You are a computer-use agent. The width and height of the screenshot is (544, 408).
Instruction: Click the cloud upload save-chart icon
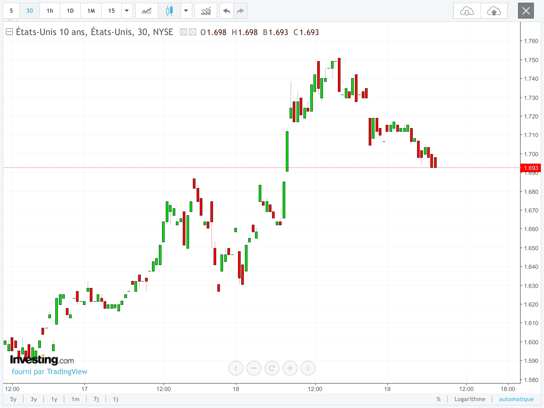coord(494,11)
